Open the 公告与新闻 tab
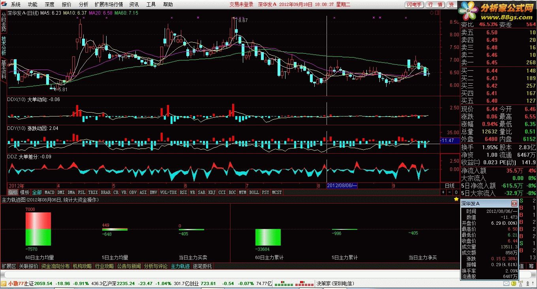 (x=129, y=266)
